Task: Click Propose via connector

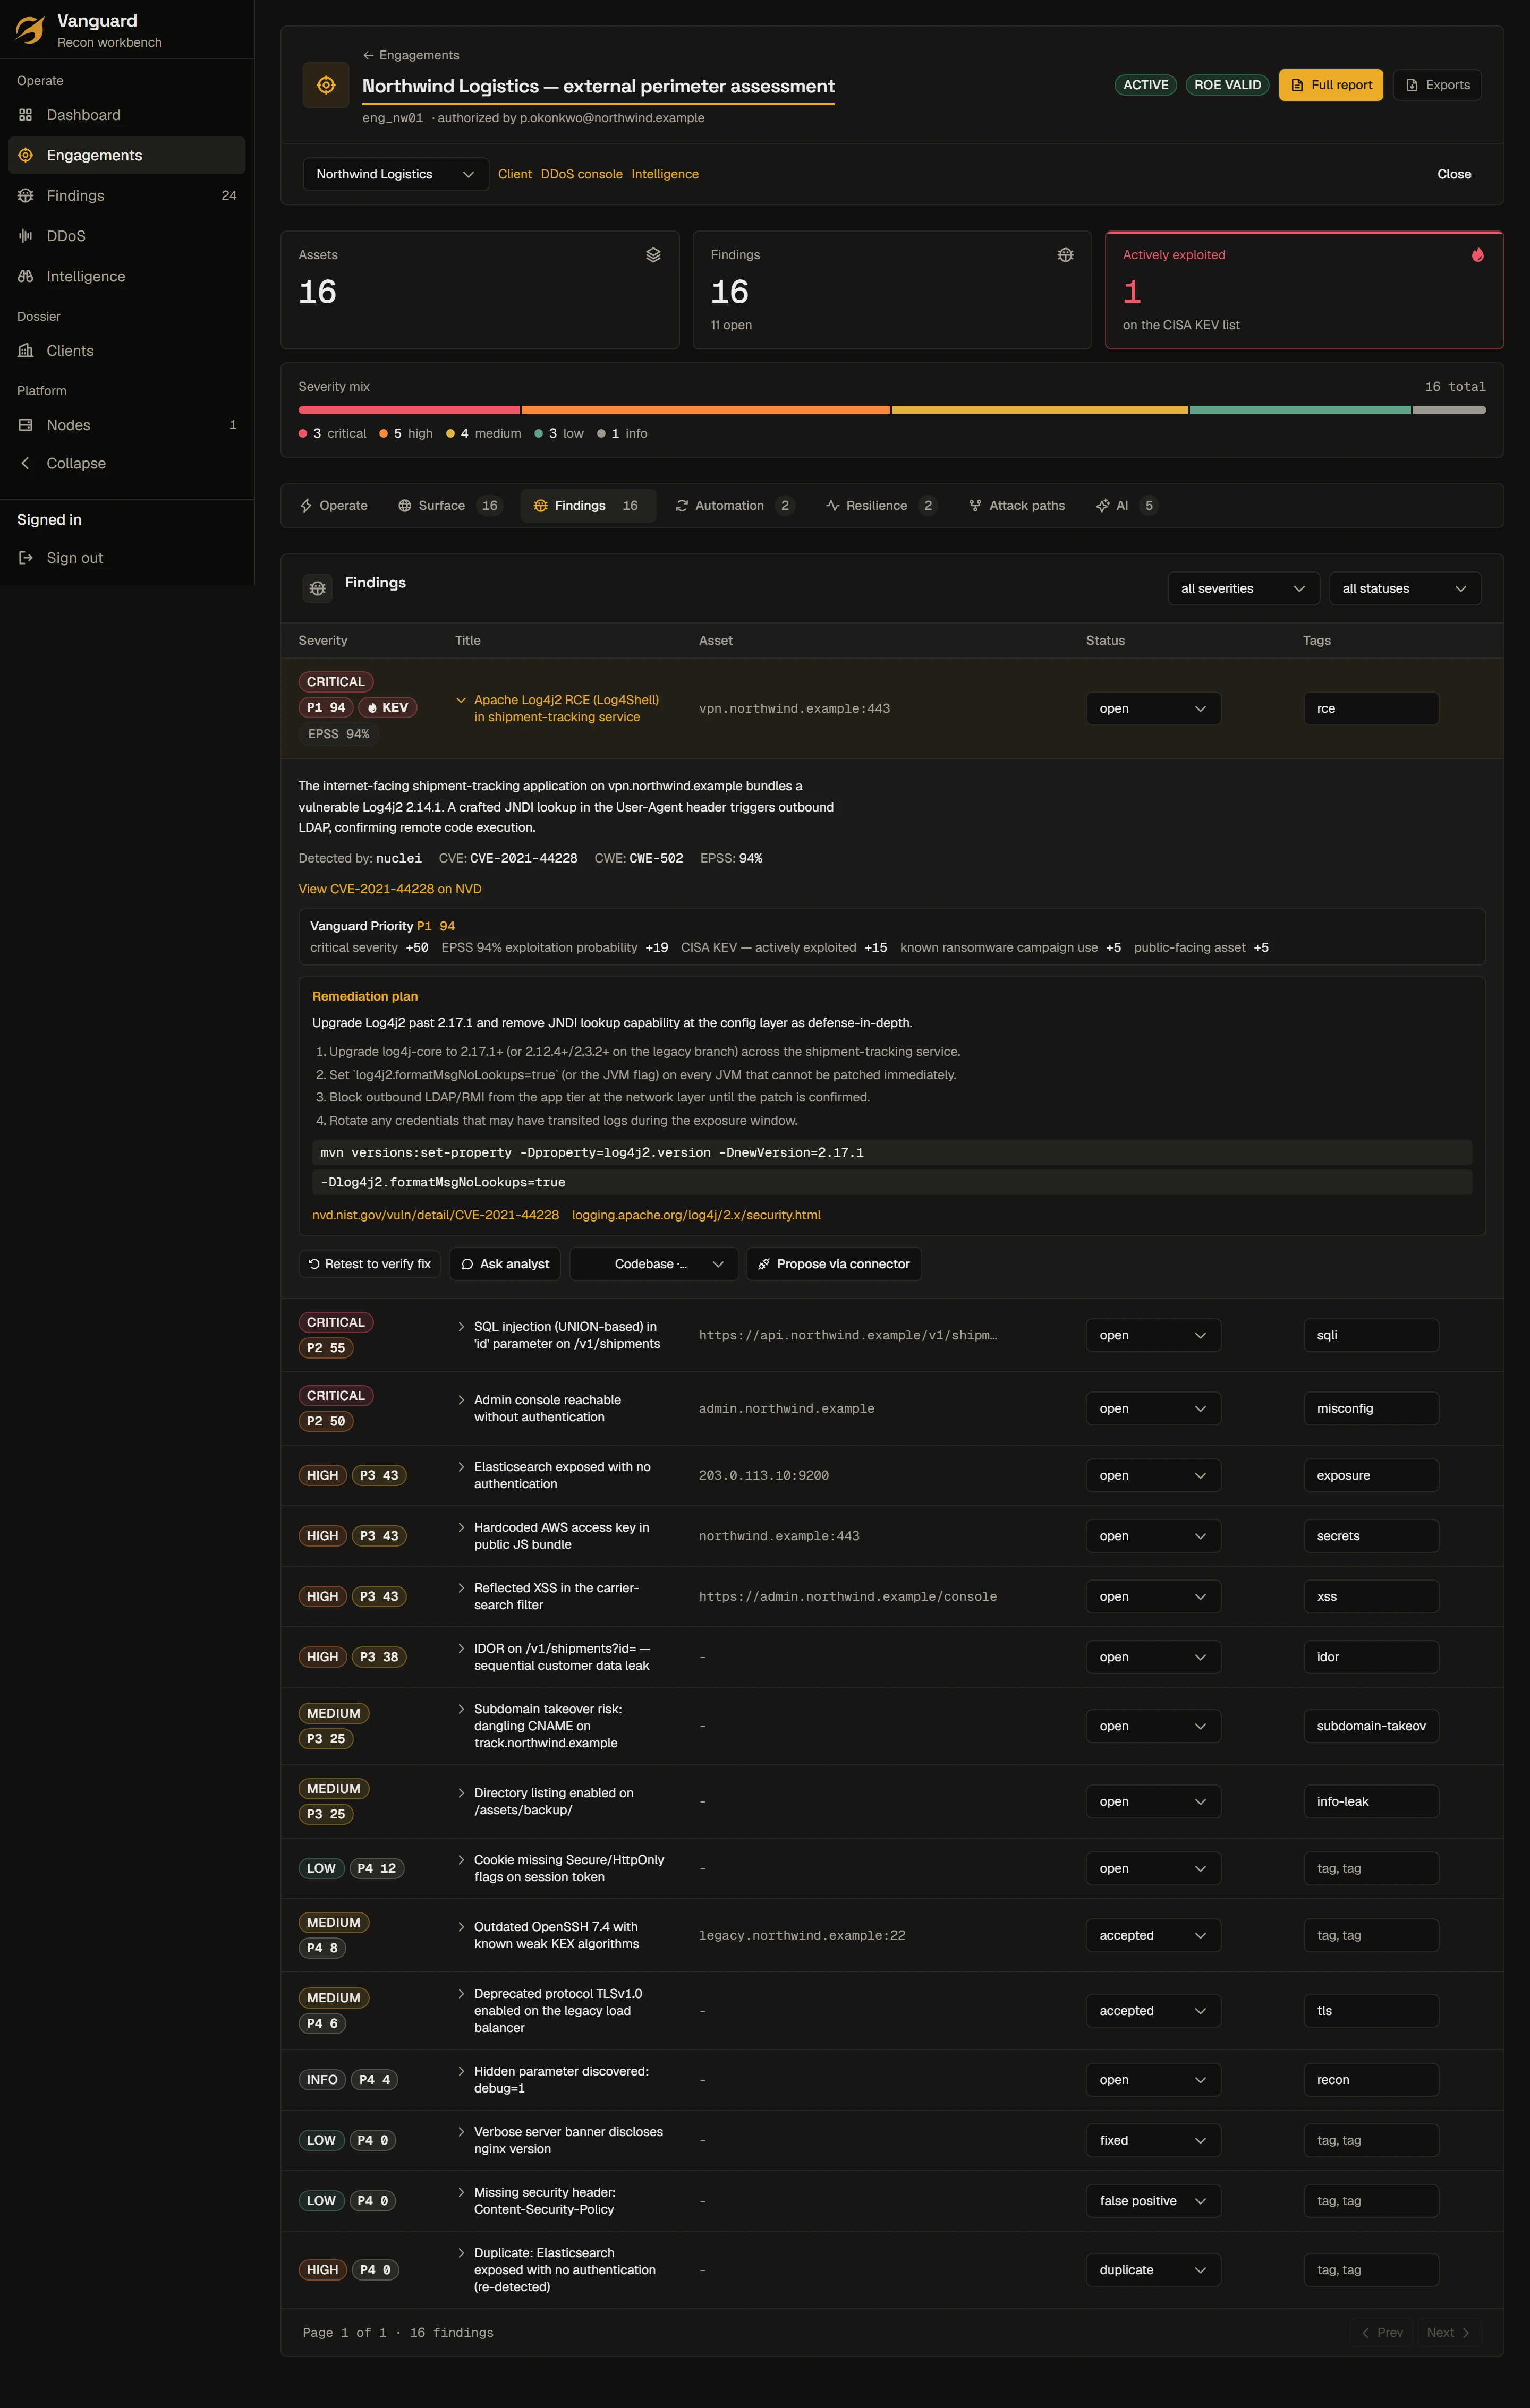Action: pyautogui.click(x=833, y=1264)
